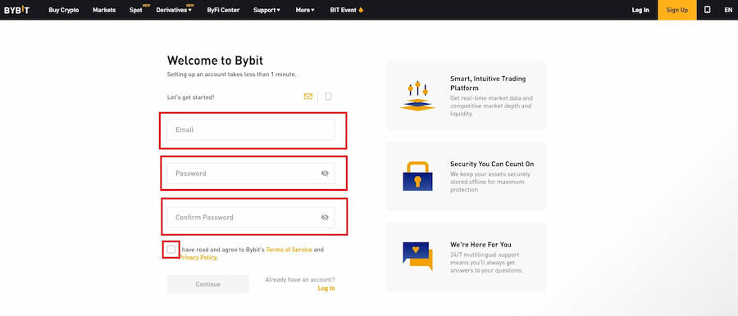Click the trading platform sliders illustration
This screenshot has height=316, width=738.
coord(417,96)
